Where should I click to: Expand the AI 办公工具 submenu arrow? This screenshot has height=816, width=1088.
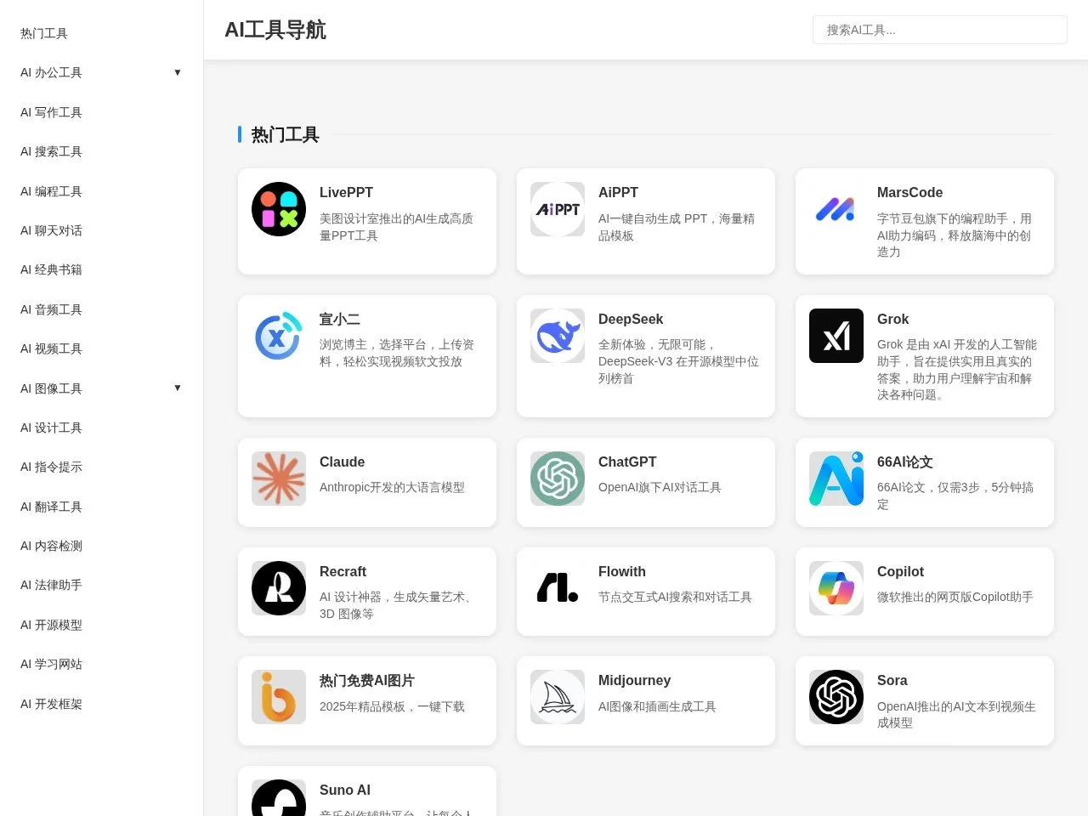tap(178, 72)
